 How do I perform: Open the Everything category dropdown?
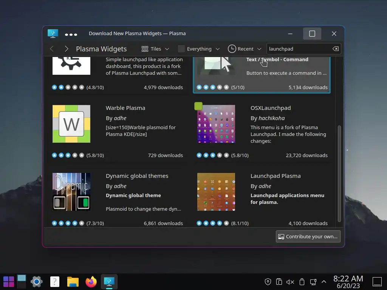point(199,49)
